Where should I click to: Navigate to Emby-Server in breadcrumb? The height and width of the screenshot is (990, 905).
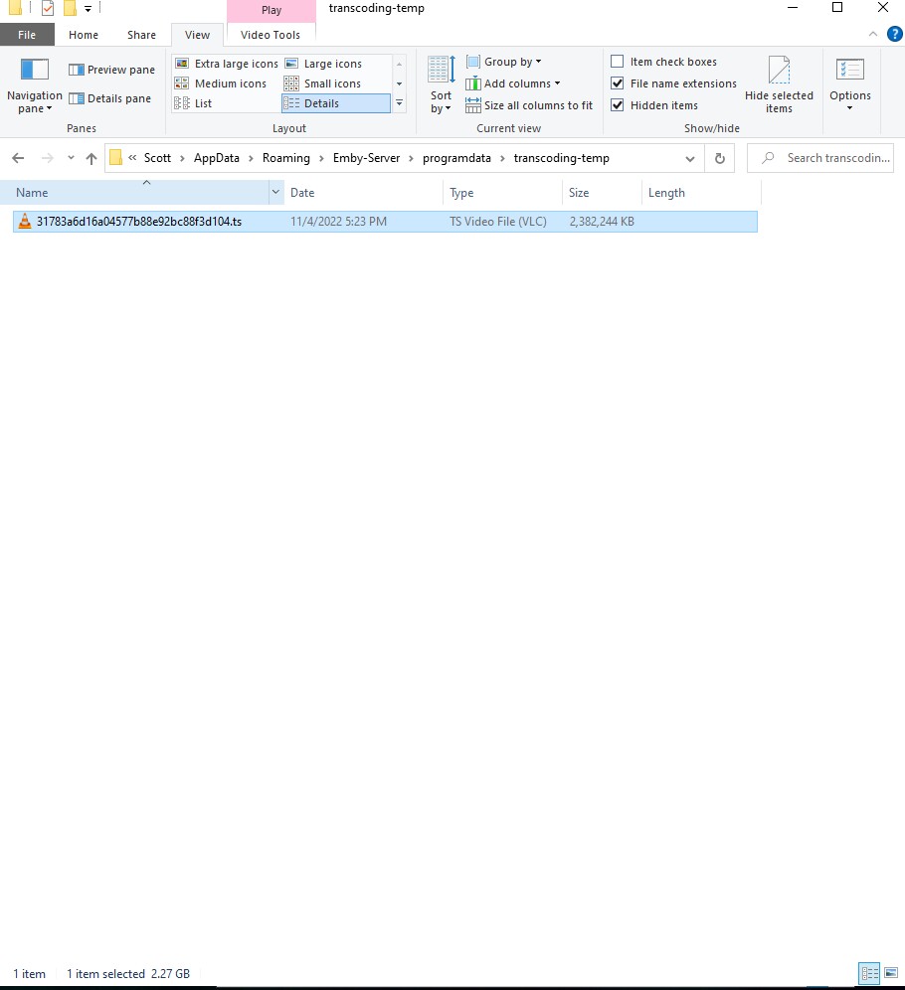(366, 158)
